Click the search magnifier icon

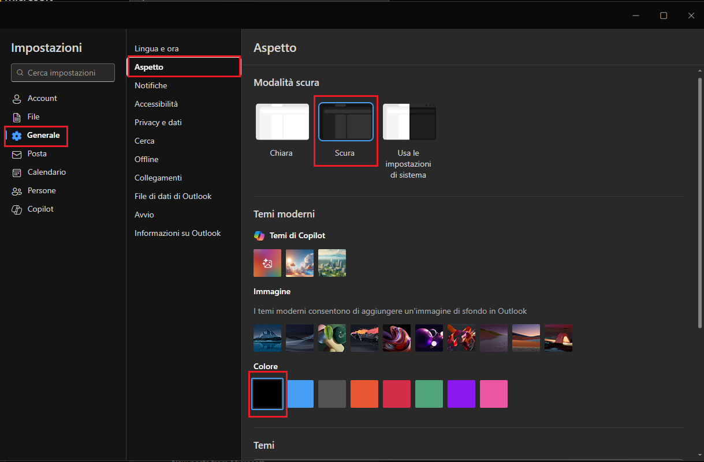[x=21, y=73]
